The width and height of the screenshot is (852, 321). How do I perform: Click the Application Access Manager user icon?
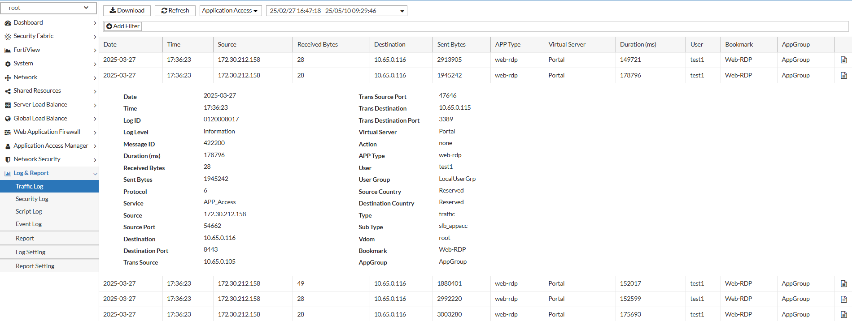click(x=8, y=146)
